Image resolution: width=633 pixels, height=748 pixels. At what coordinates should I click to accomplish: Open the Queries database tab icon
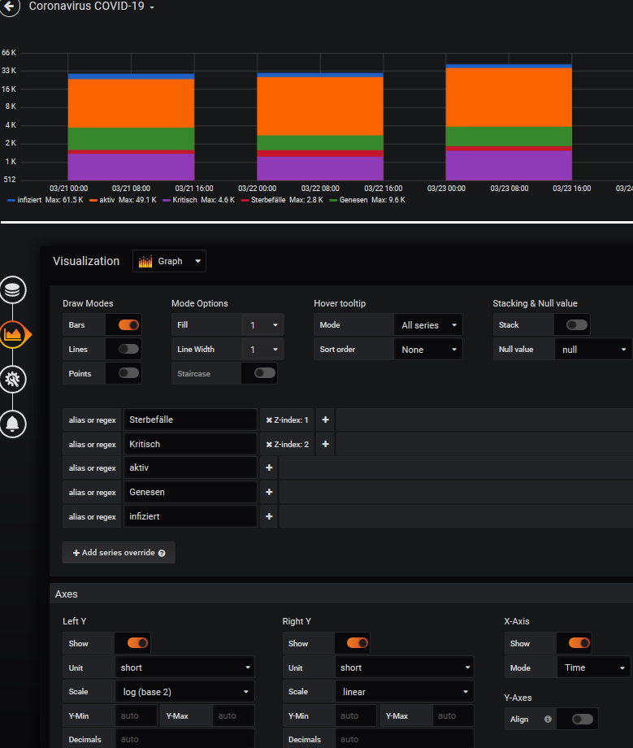pyautogui.click(x=14, y=289)
